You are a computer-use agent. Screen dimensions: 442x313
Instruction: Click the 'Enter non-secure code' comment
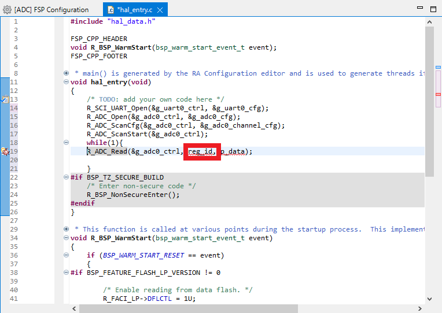click(141, 186)
